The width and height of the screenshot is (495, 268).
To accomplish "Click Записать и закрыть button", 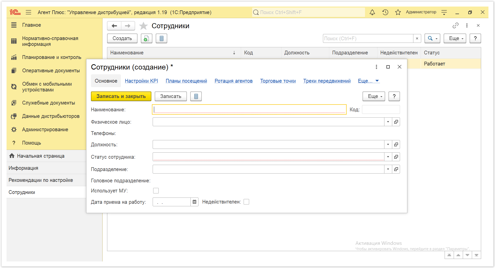I will (x=121, y=96).
